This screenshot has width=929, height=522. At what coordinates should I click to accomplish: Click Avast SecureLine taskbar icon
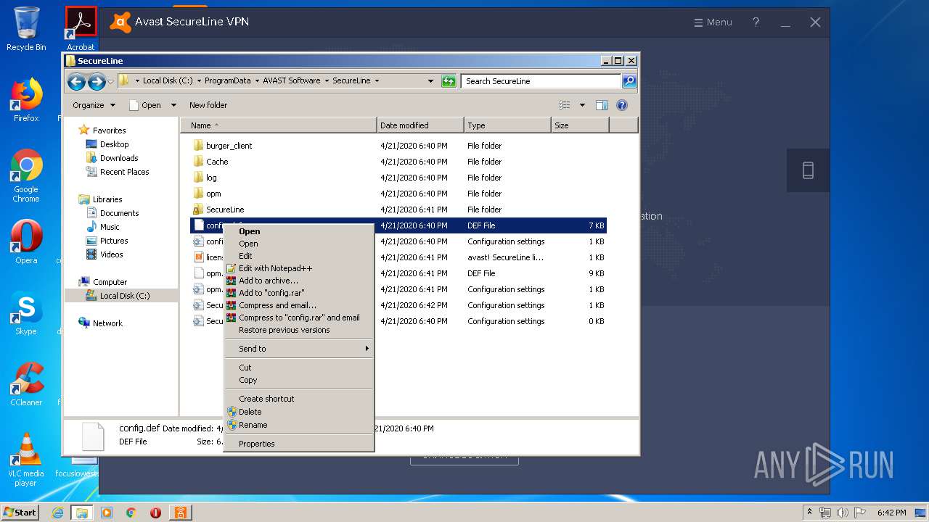point(180,513)
